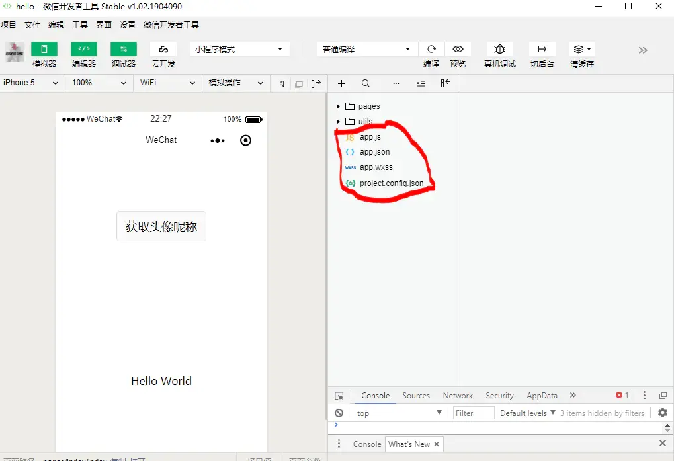Open the file tree more options ellipsis
Screen dimensions: 674x461
pos(396,83)
